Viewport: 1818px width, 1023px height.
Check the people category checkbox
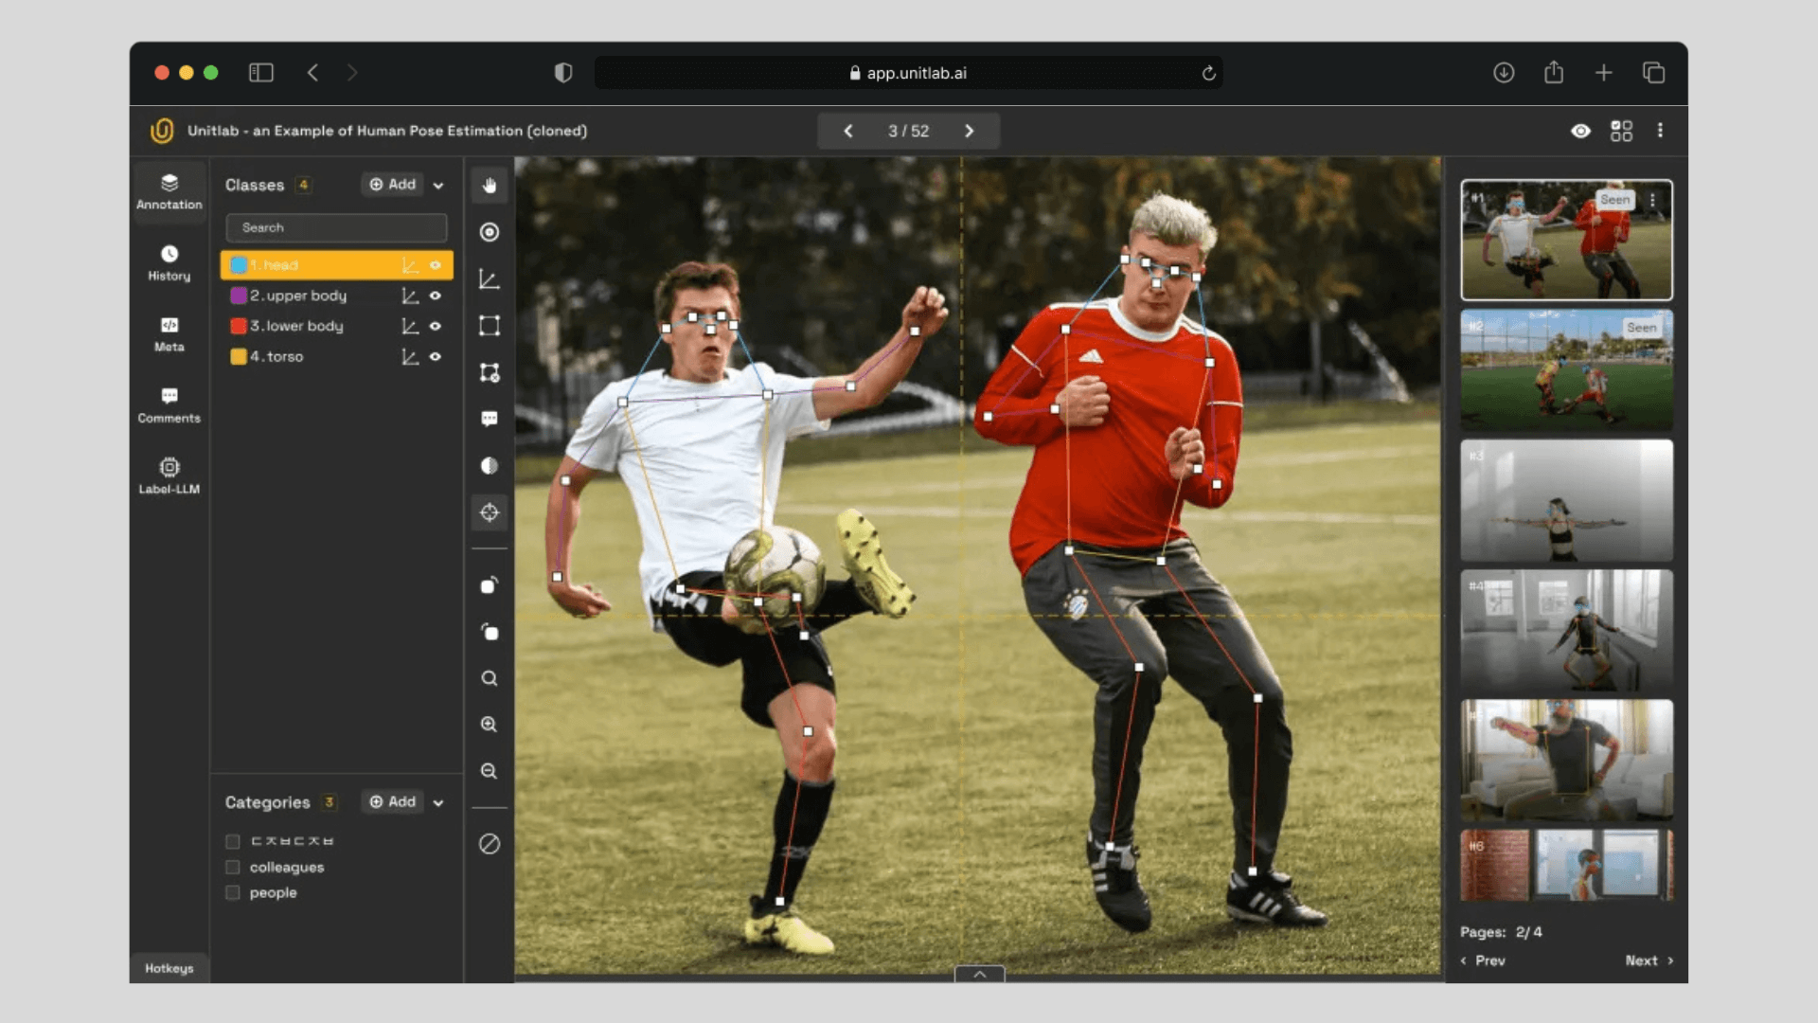click(x=231, y=892)
